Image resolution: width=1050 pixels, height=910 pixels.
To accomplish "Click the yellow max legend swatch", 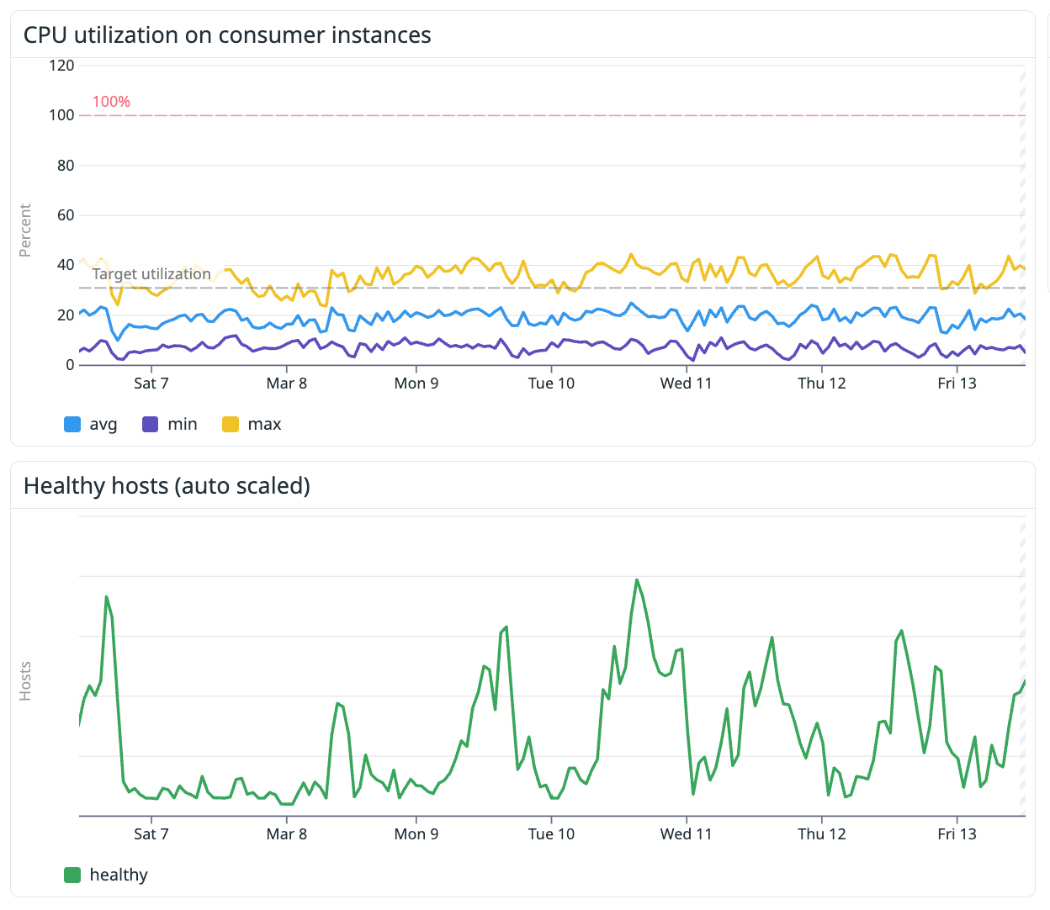I will (x=231, y=425).
